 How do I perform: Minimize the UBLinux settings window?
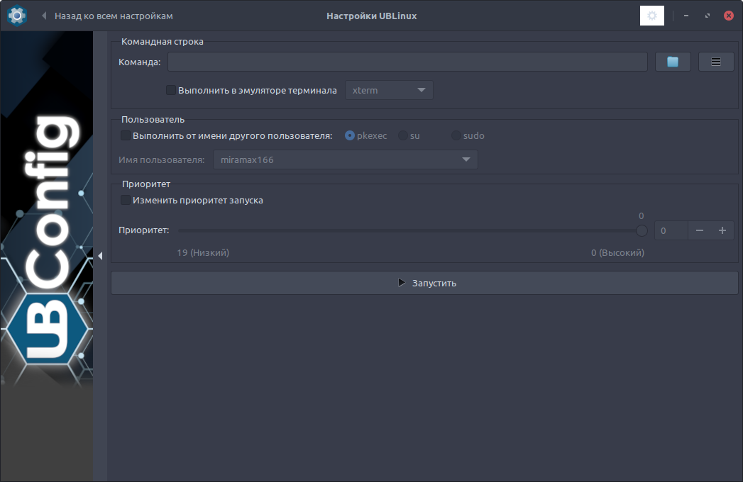686,16
